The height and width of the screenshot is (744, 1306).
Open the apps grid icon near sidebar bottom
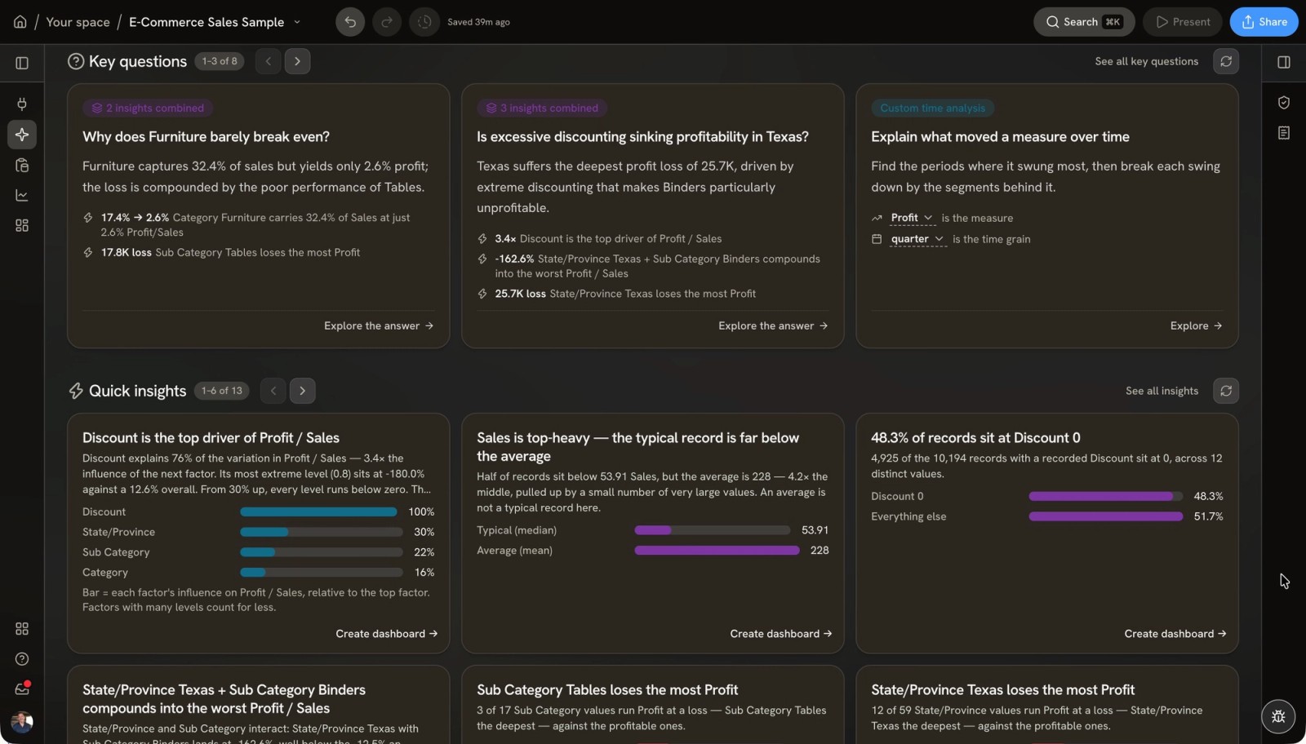tap(22, 629)
